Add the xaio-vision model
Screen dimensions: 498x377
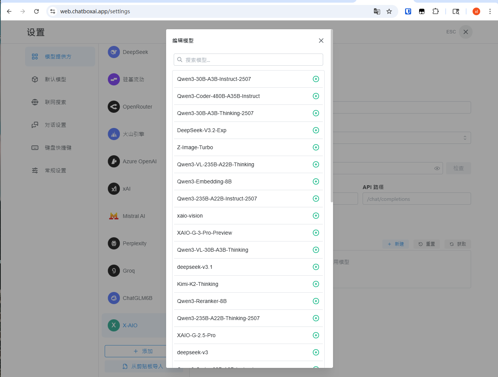click(316, 216)
